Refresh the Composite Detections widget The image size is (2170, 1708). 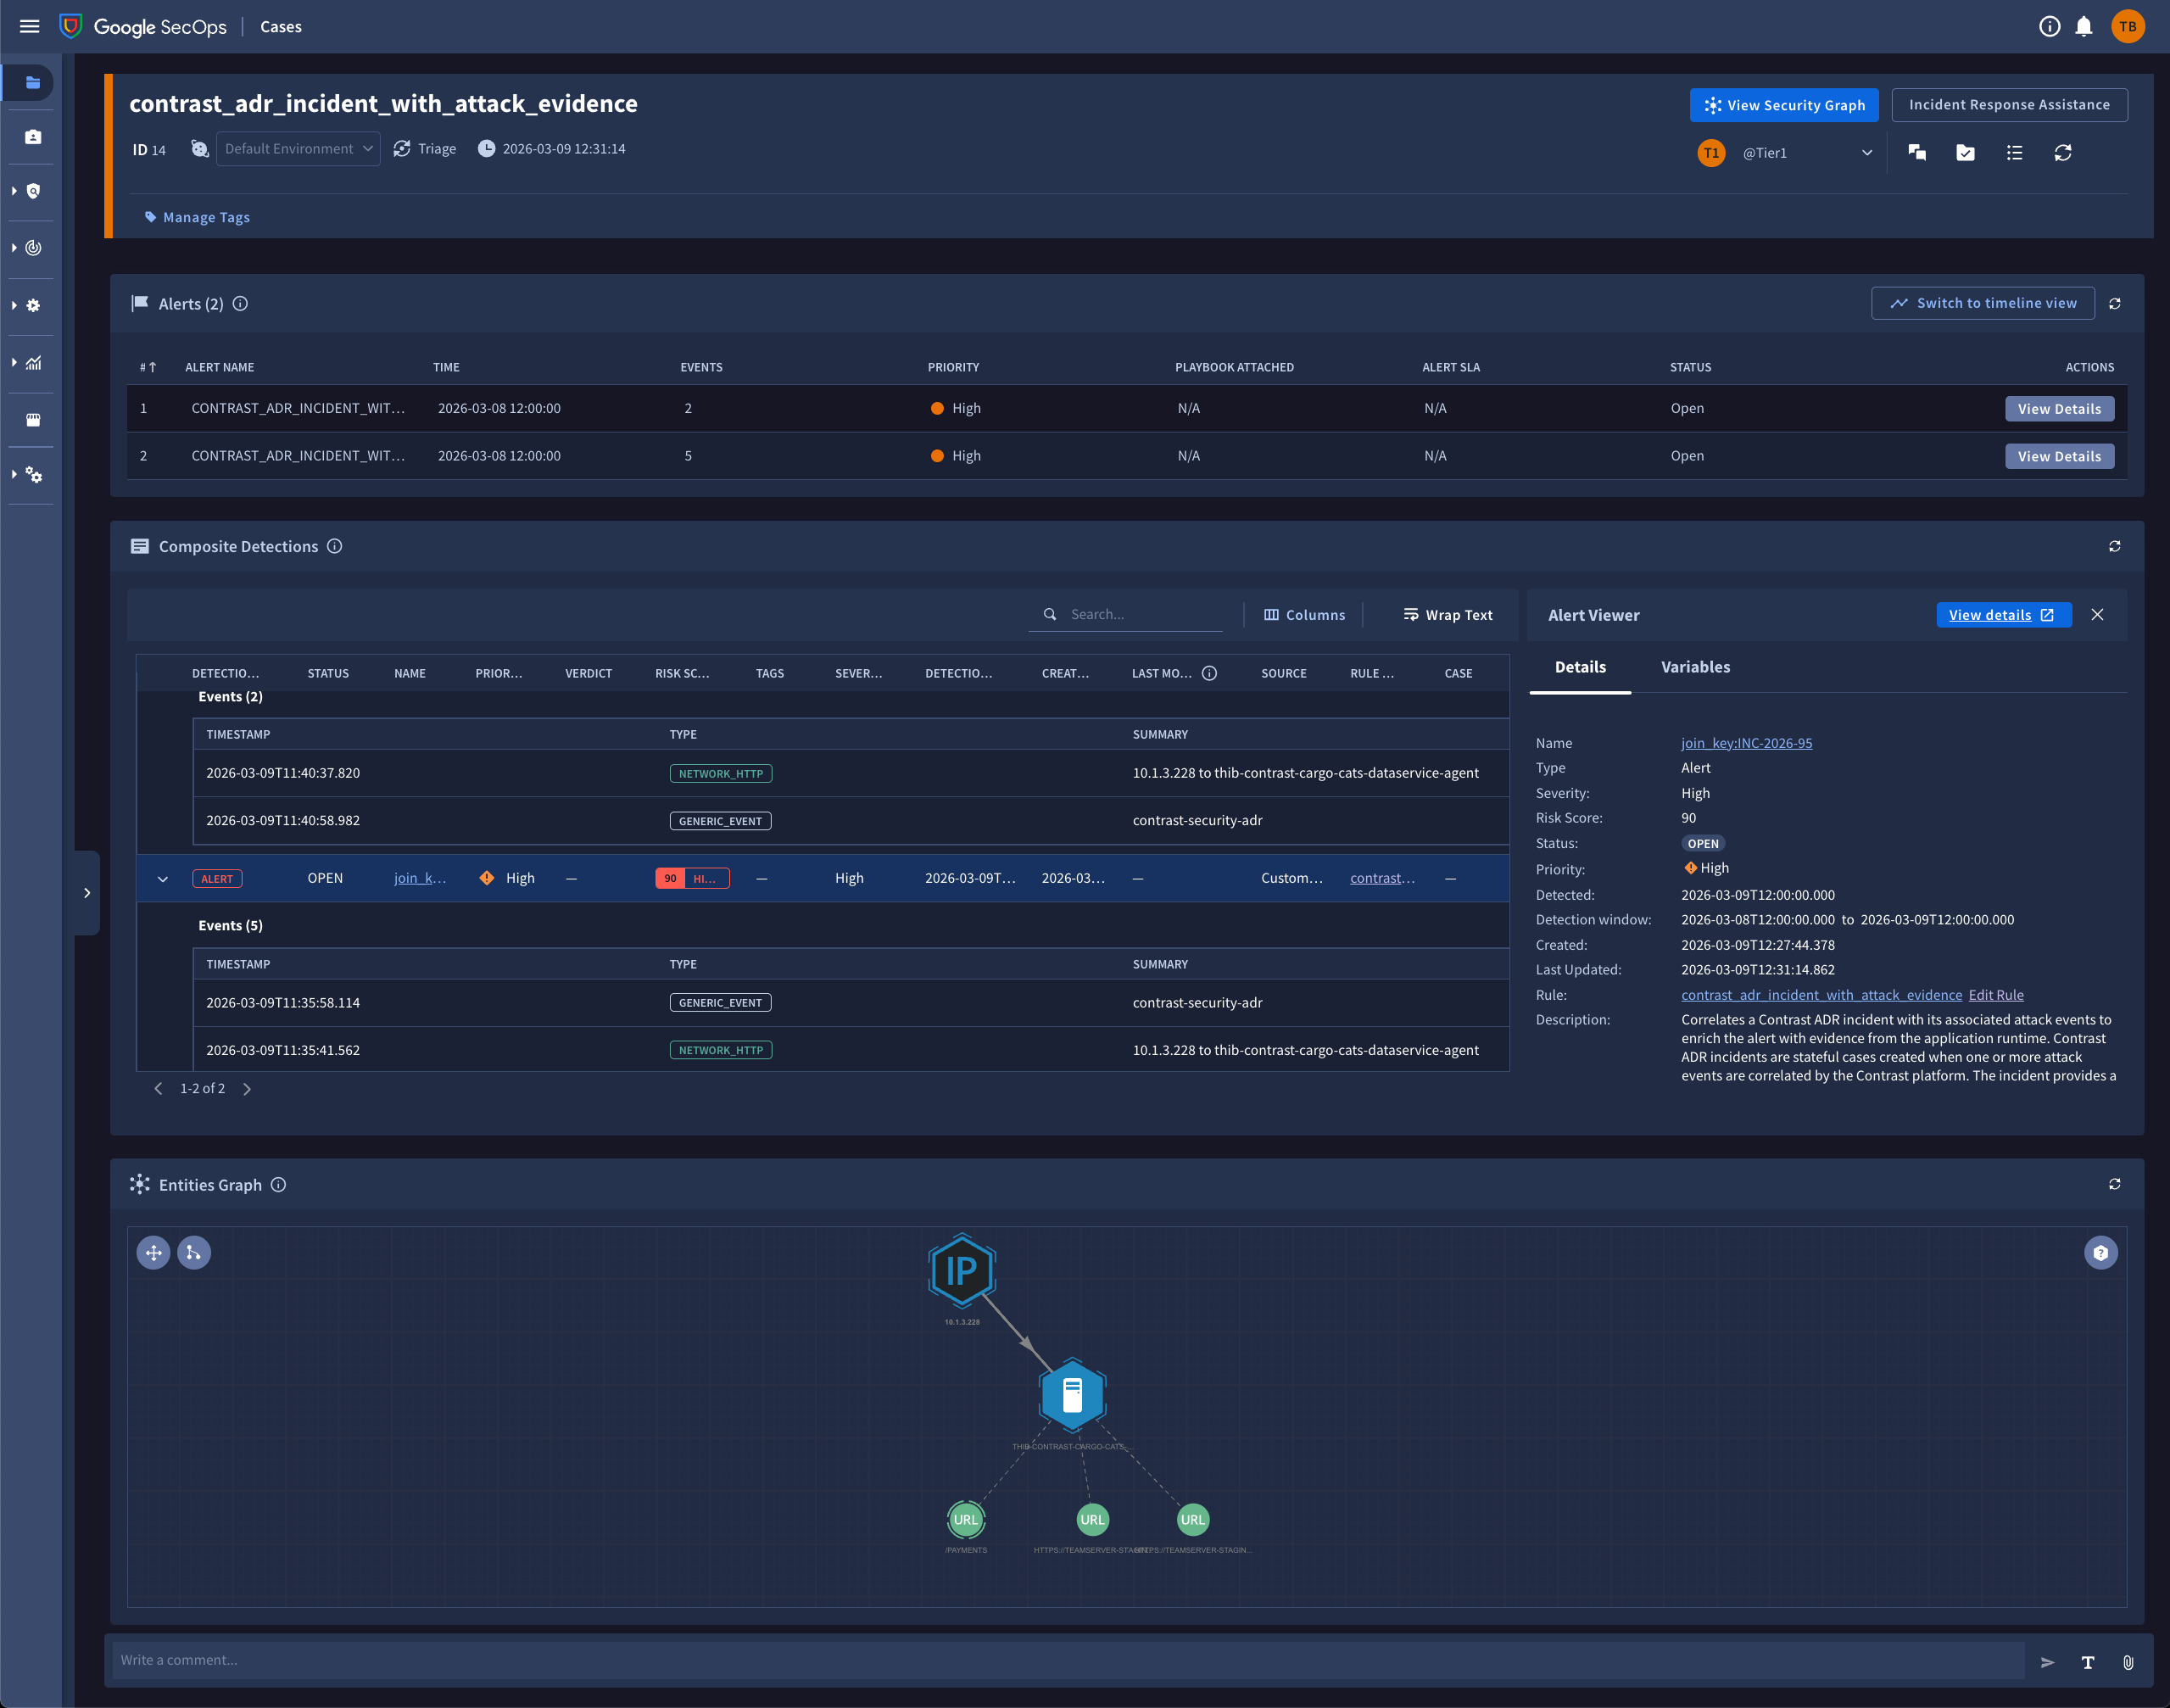2115,546
